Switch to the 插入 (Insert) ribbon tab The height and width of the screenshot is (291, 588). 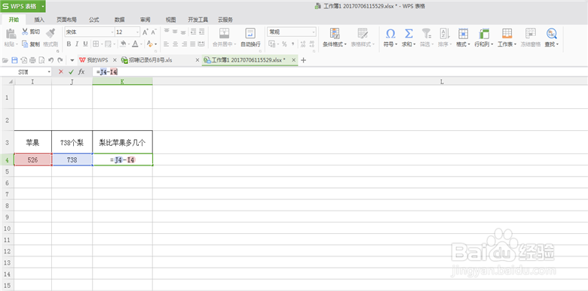coord(39,20)
